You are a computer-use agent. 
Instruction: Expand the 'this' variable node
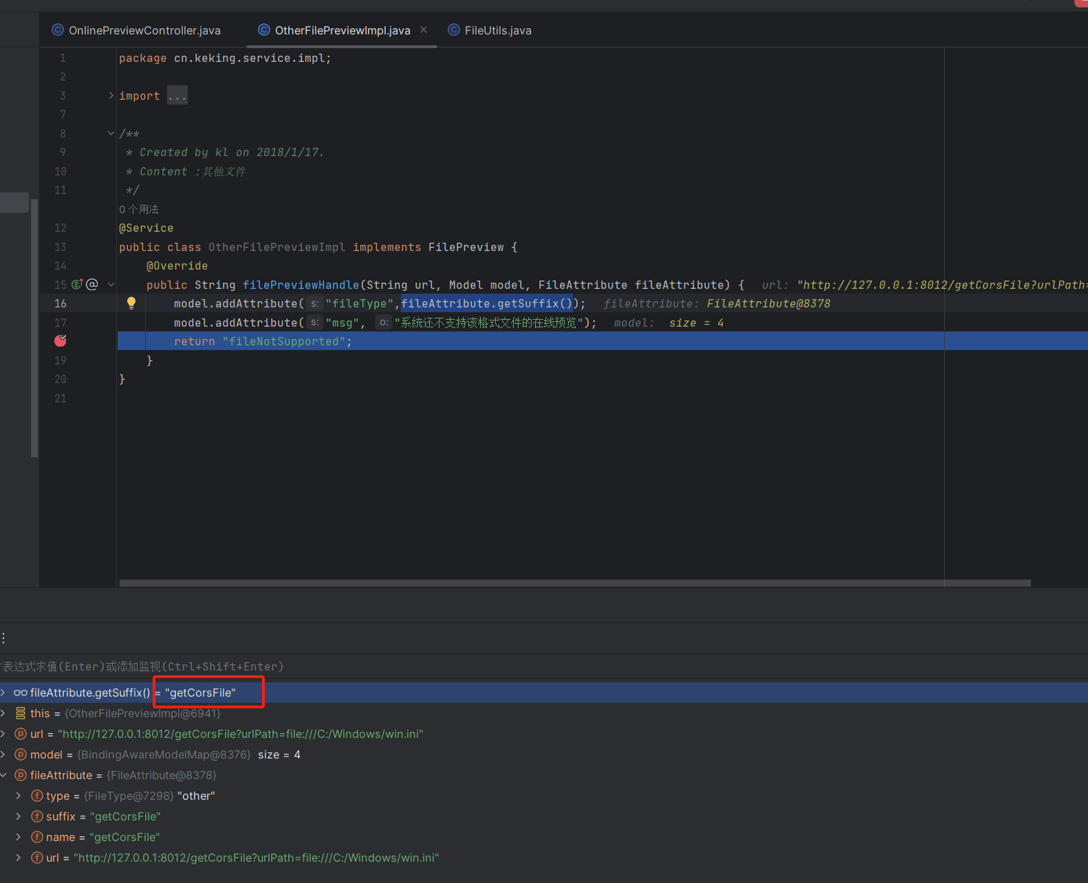pyautogui.click(x=3, y=713)
